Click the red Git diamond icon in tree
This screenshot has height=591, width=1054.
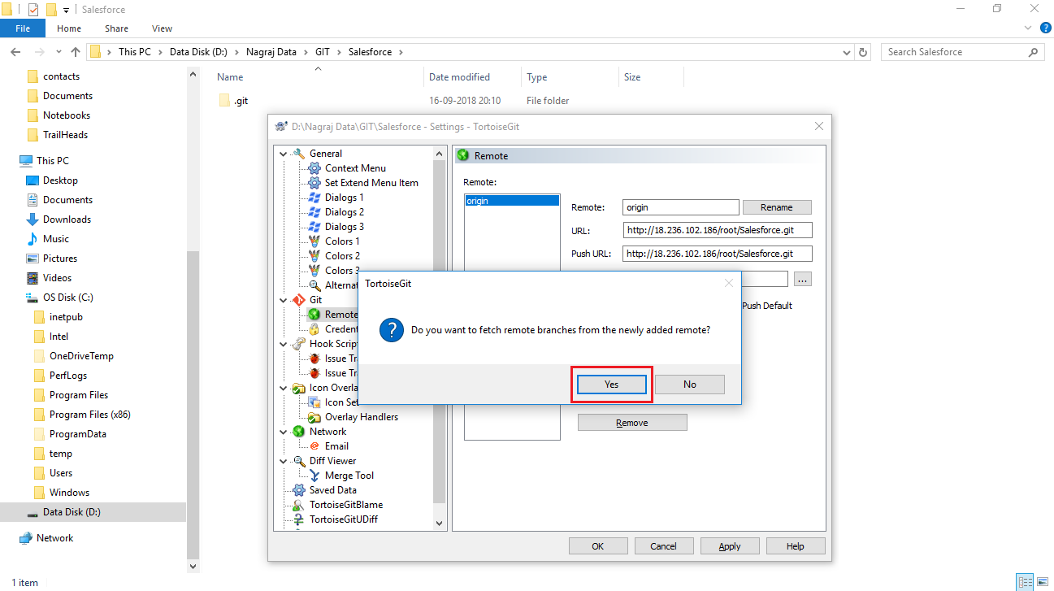point(298,300)
